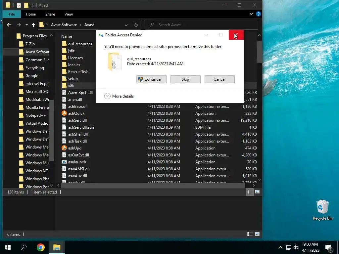Viewport: 339px width, 254px height.
Task: Click the Search Avast field
Action: [202, 25]
